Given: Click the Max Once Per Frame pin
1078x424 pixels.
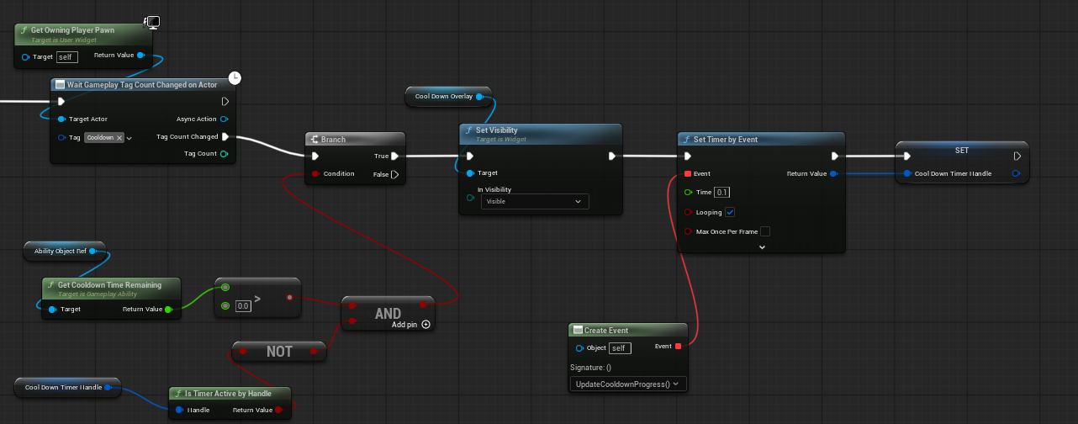Looking at the screenshot, I should tap(687, 231).
